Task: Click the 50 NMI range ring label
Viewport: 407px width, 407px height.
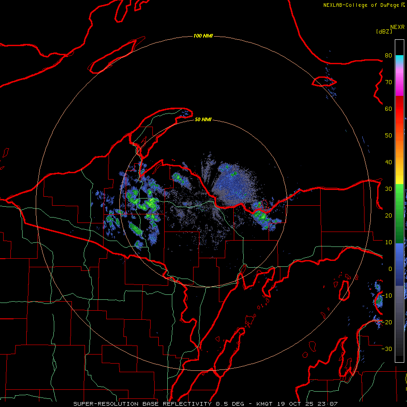Action: (x=203, y=119)
